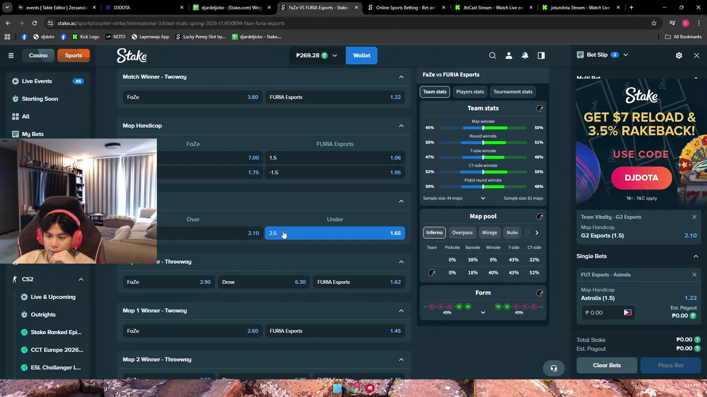Switch to the Sports section
This screenshot has height=397, width=707.
73,55
